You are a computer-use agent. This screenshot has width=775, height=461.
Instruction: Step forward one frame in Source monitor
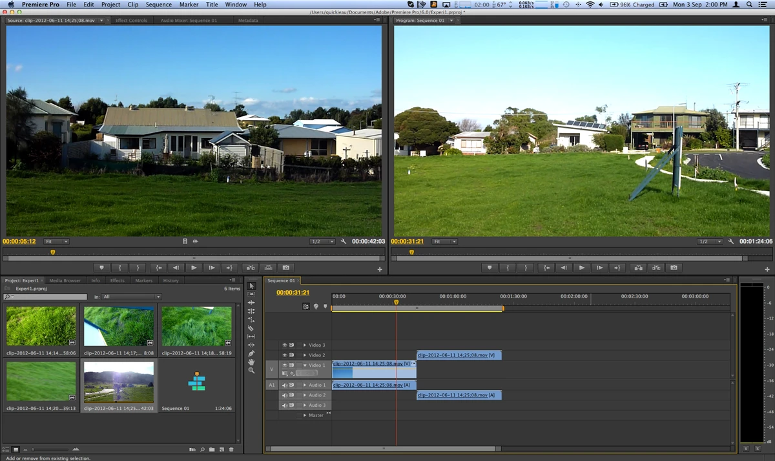[212, 267]
